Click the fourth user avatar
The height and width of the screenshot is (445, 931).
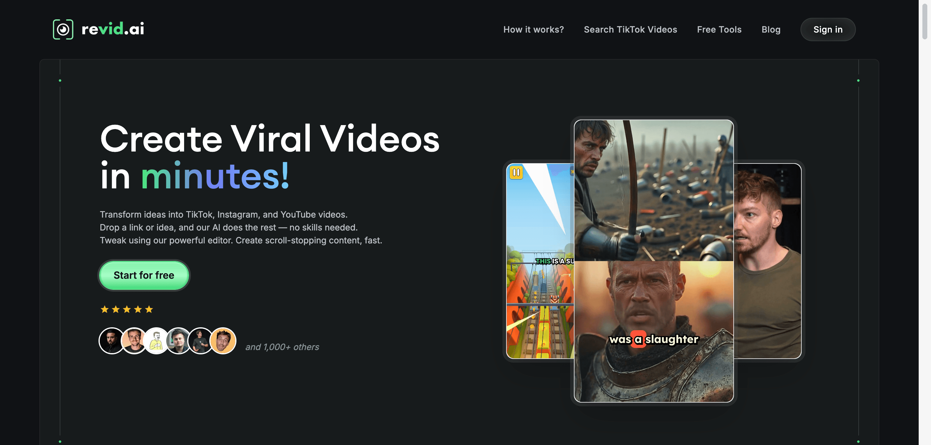click(179, 341)
